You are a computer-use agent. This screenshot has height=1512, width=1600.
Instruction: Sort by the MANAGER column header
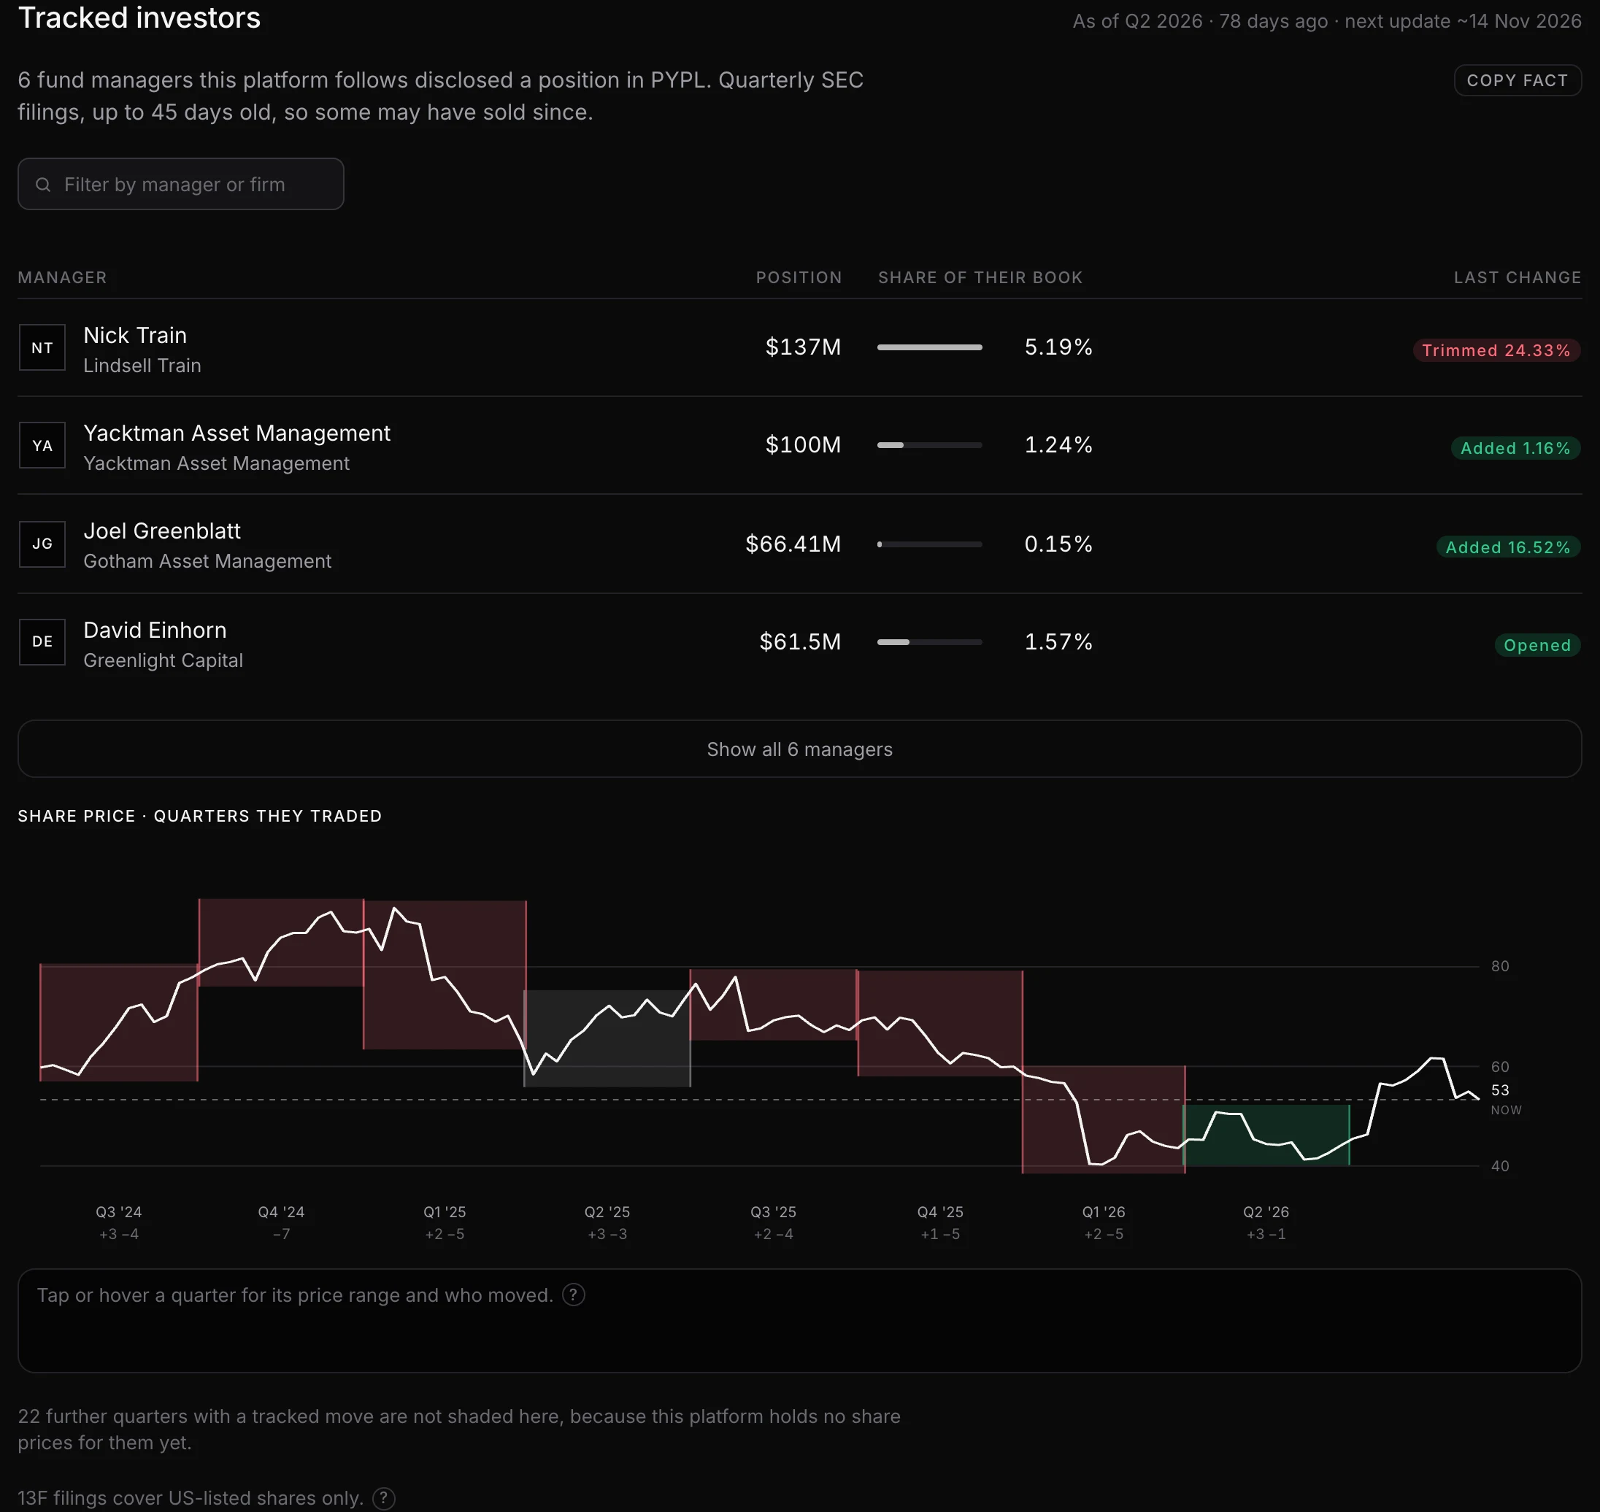(62, 277)
